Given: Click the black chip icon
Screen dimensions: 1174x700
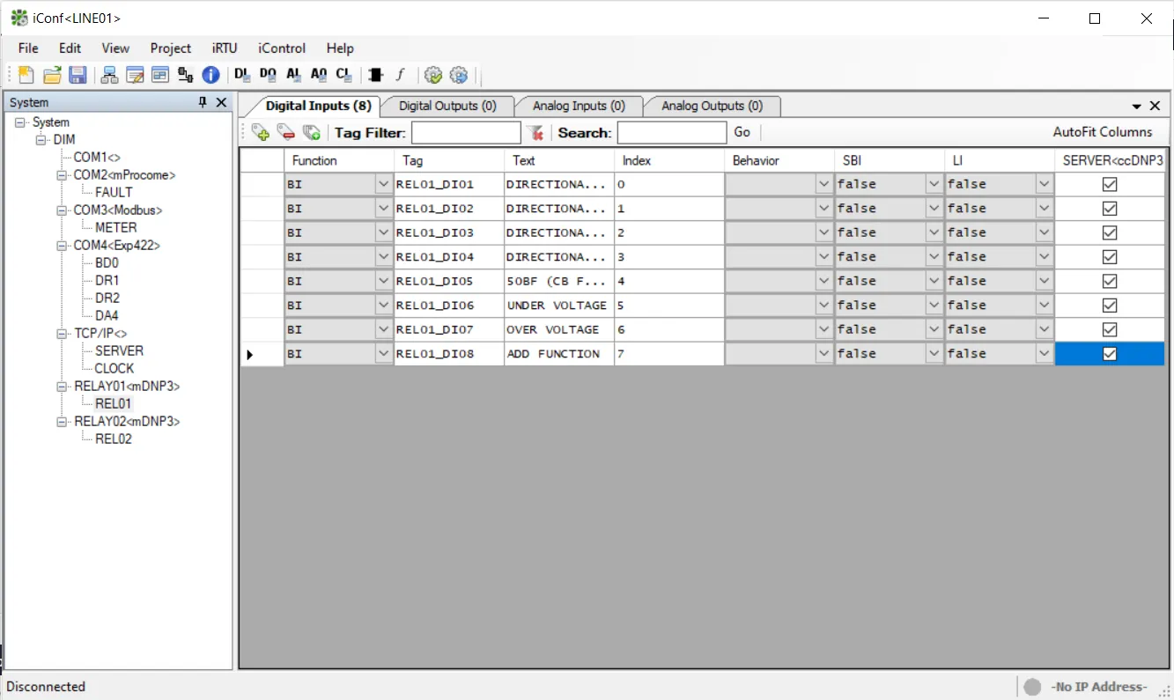Looking at the screenshot, I should pos(376,75).
